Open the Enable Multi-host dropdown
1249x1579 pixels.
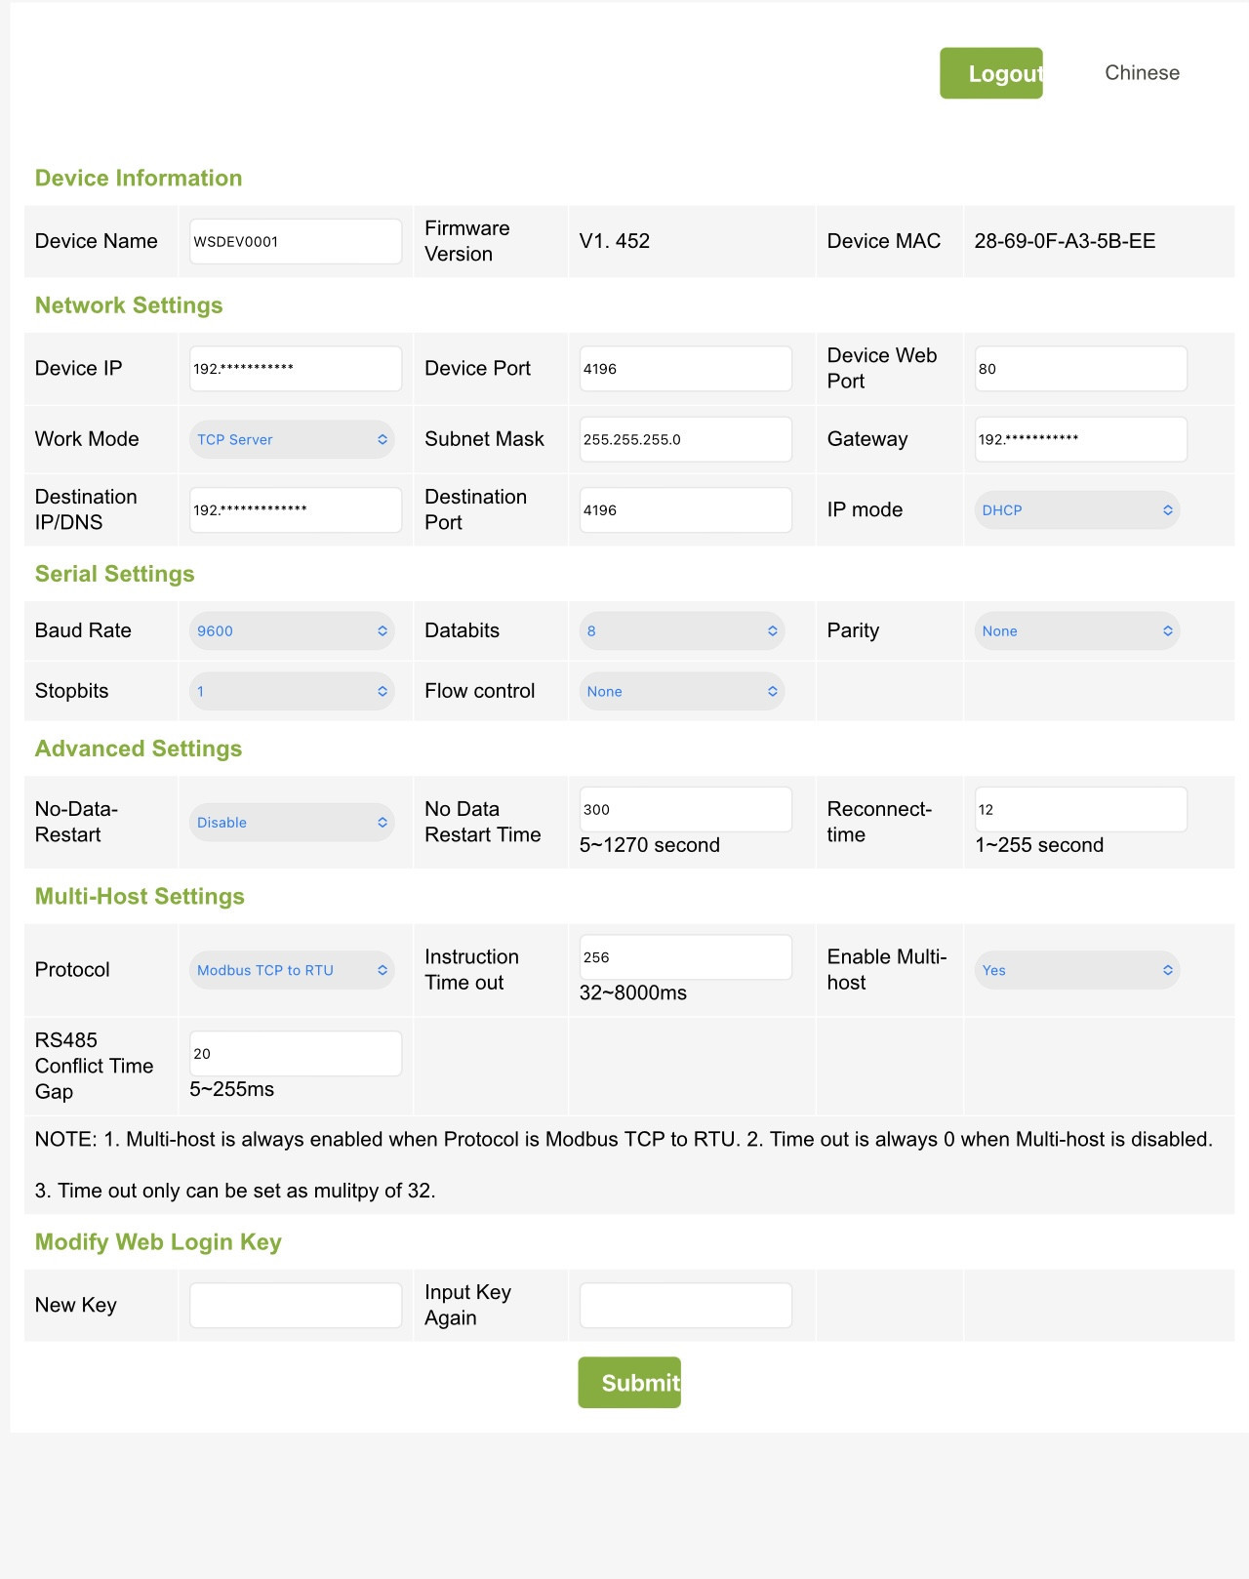(1076, 970)
